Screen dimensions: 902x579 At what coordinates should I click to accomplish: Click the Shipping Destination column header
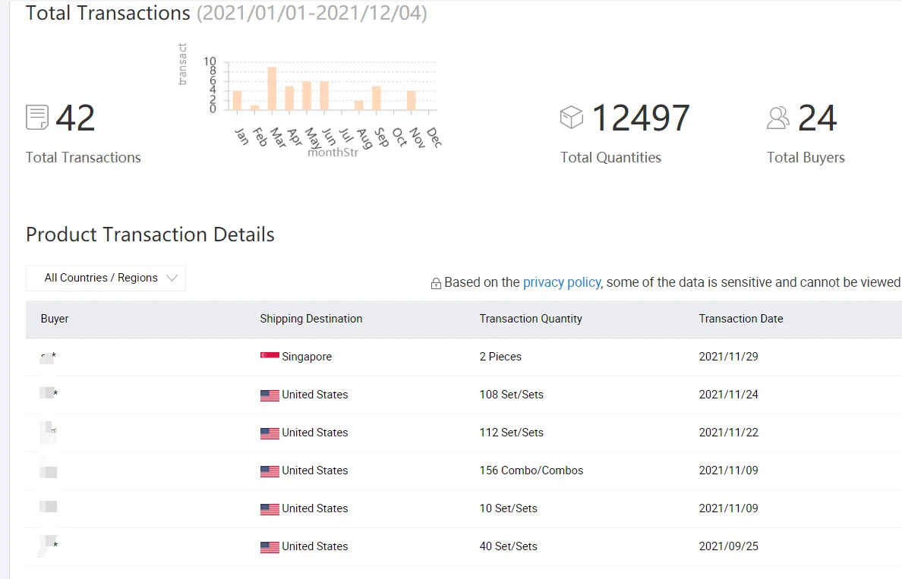(x=311, y=319)
